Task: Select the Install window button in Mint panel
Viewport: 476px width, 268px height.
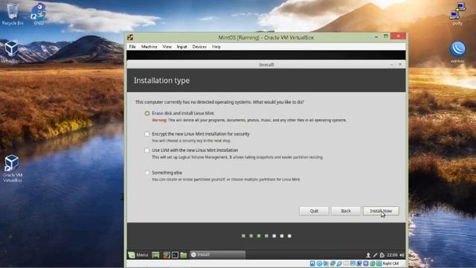Action: pos(217,255)
